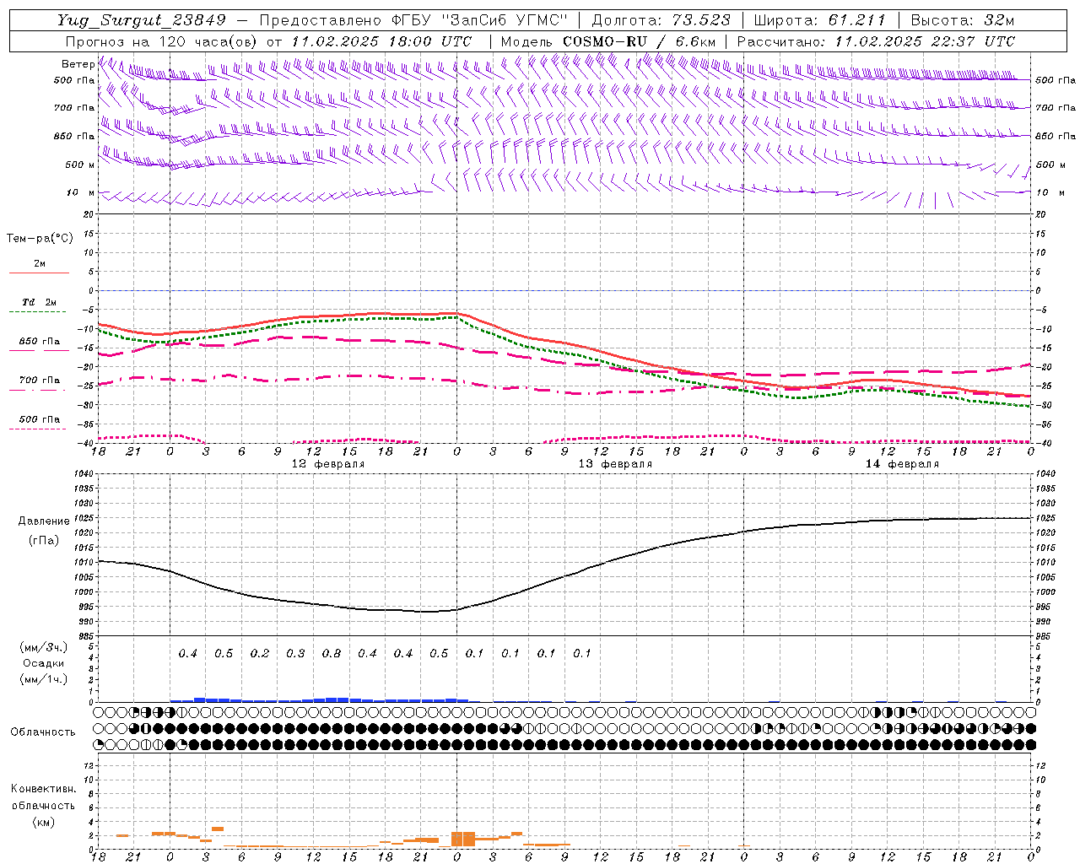
Task: Select the text Предоставлено ФГБУ "ЗапСиб УГМС"
Action: point(413,20)
